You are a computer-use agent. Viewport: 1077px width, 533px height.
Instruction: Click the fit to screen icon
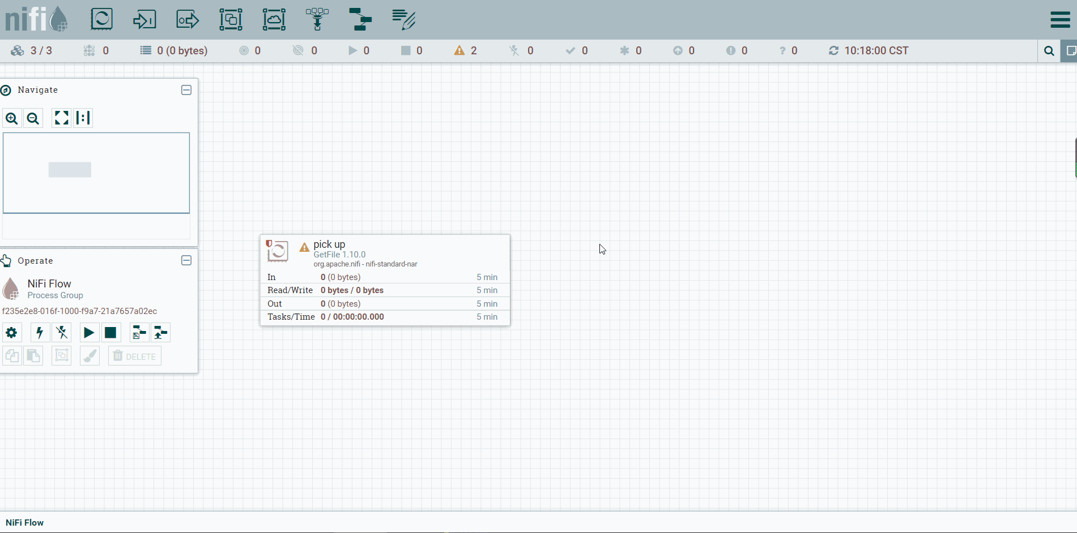point(61,118)
